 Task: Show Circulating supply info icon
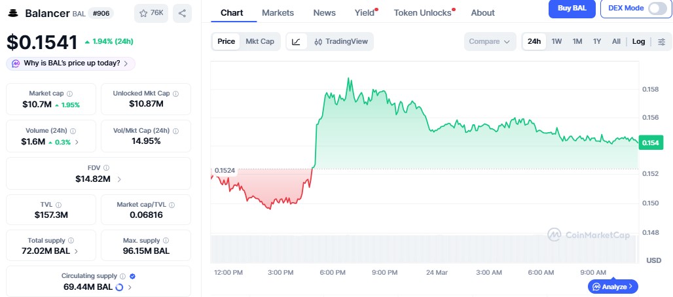coord(123,276)
